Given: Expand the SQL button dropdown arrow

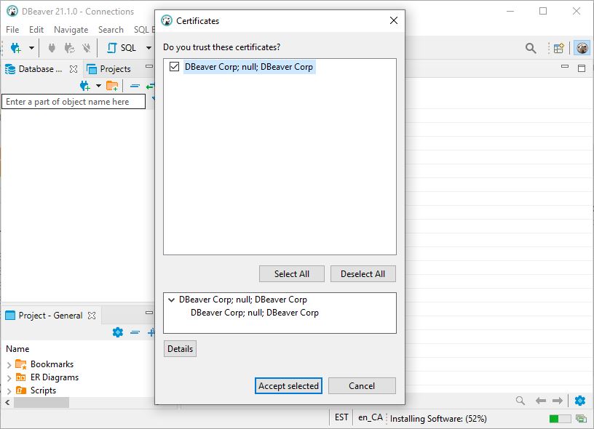Looking at the screenshot, I should click(x=148, y=48).
